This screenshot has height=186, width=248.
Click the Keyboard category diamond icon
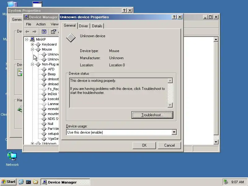38,44
